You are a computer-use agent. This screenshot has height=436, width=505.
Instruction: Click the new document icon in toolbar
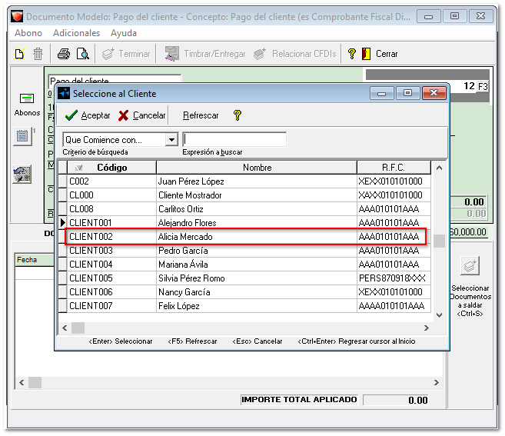(x=21, y=54)
